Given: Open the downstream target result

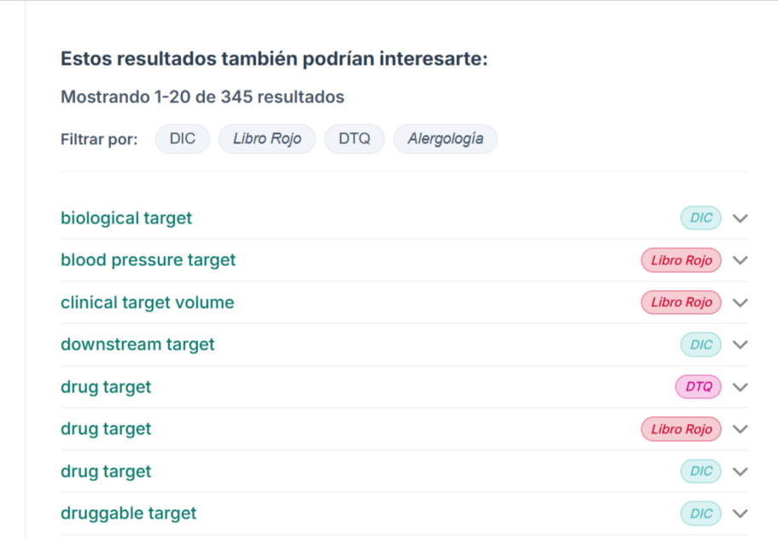Looking at the screenshot, I should (137, 345).
